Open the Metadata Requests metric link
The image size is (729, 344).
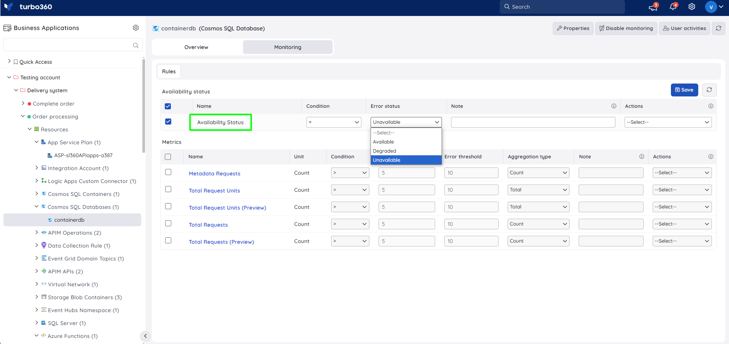pyautogui.click(x=215, y=174)
